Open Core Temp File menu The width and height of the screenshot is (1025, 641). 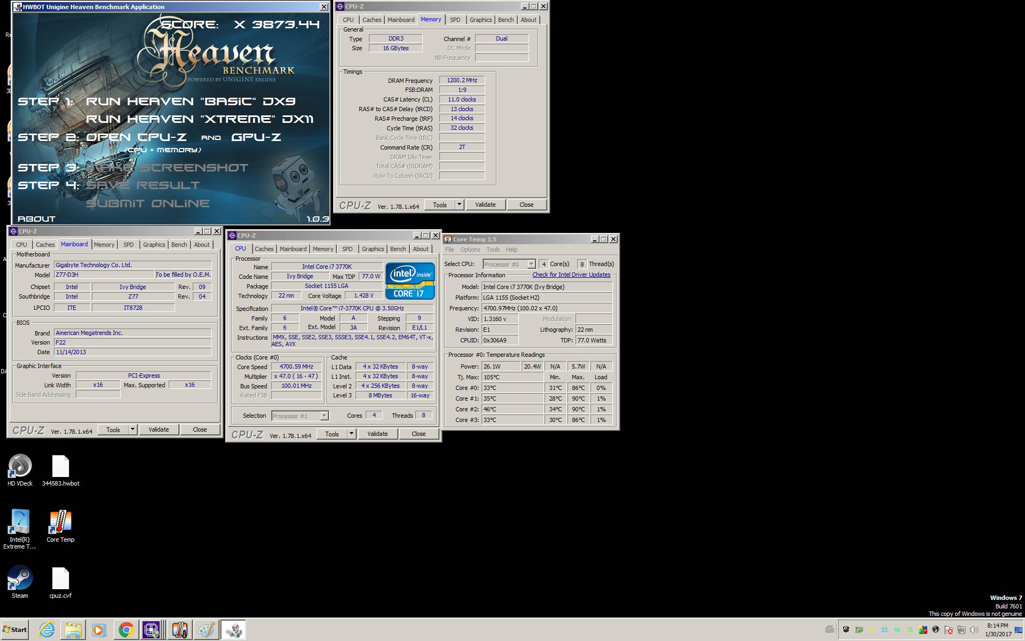[450, 249]
